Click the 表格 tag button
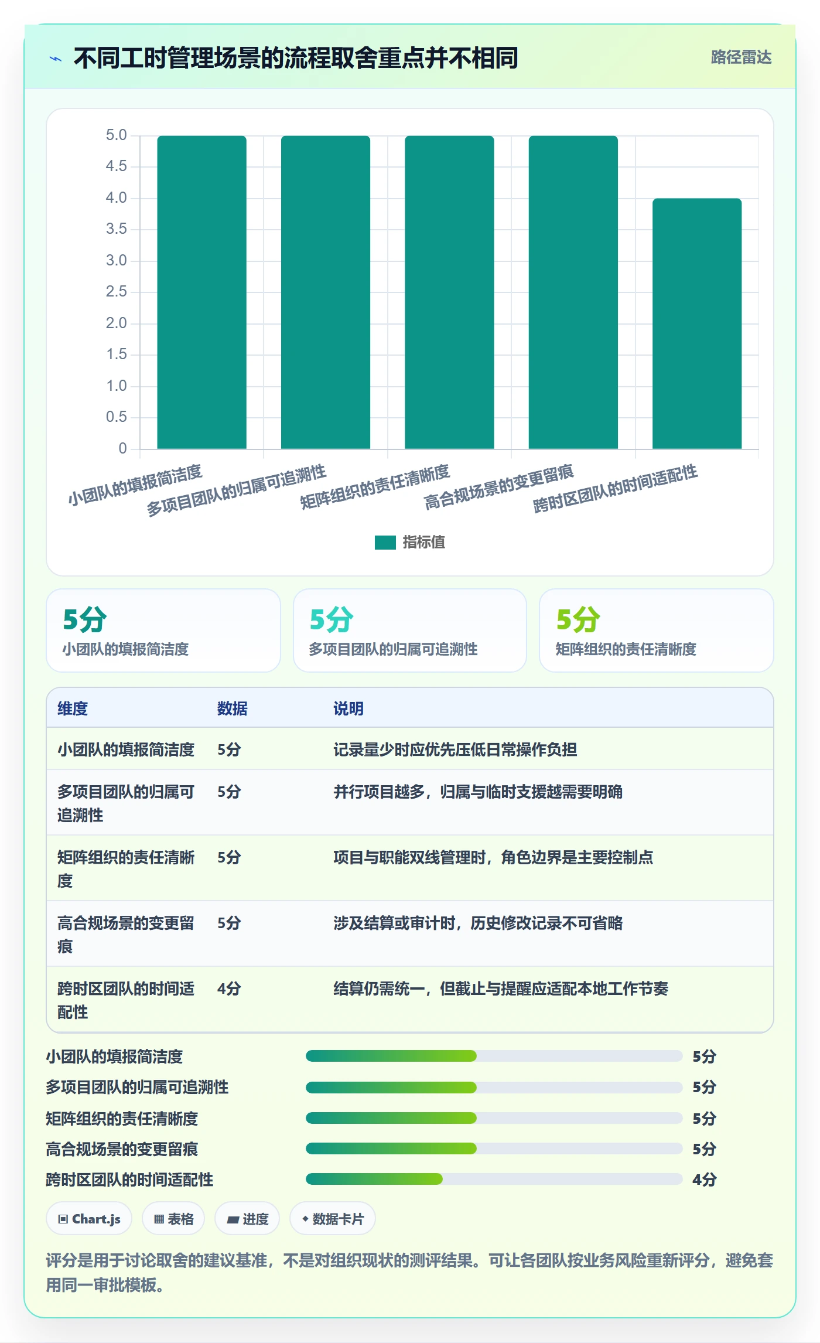820x1343 pixels. point(173,1219)
